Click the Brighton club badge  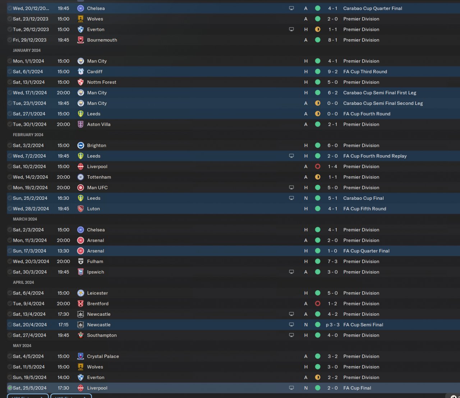80,145
